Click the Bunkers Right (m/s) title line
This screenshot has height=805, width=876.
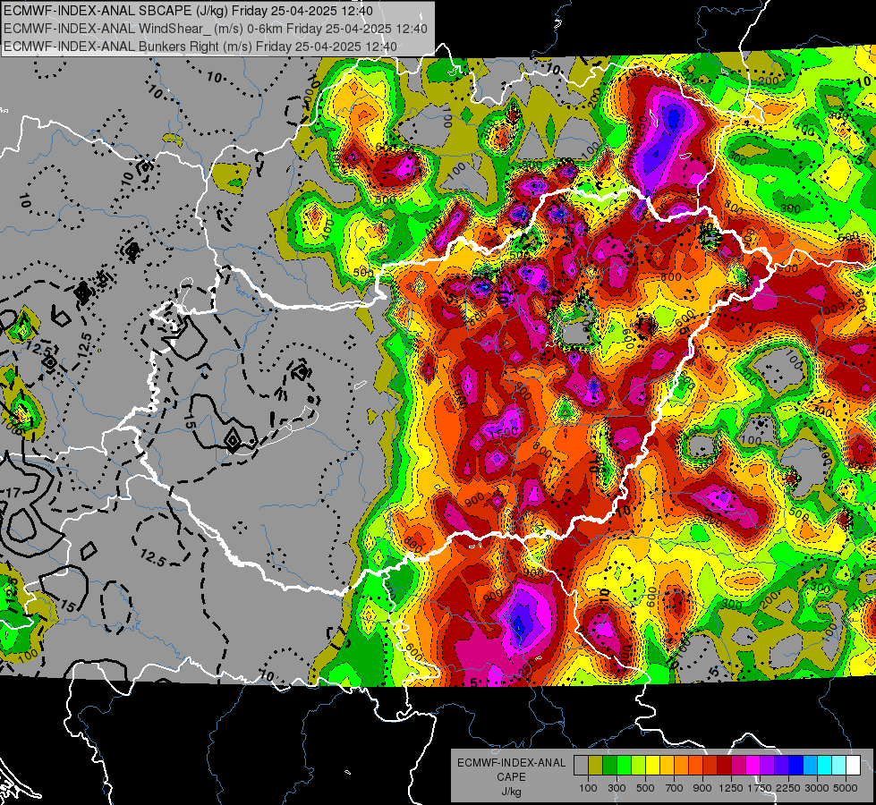(x=200, y=47)
